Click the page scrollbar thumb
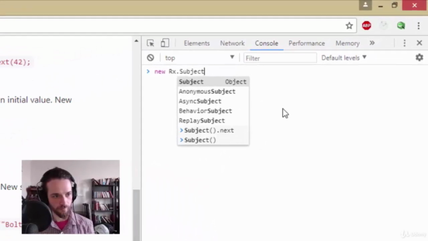Image resolution: width=428 pixels, height=241 pixels. pyautogui.click(x=136, y=215)
